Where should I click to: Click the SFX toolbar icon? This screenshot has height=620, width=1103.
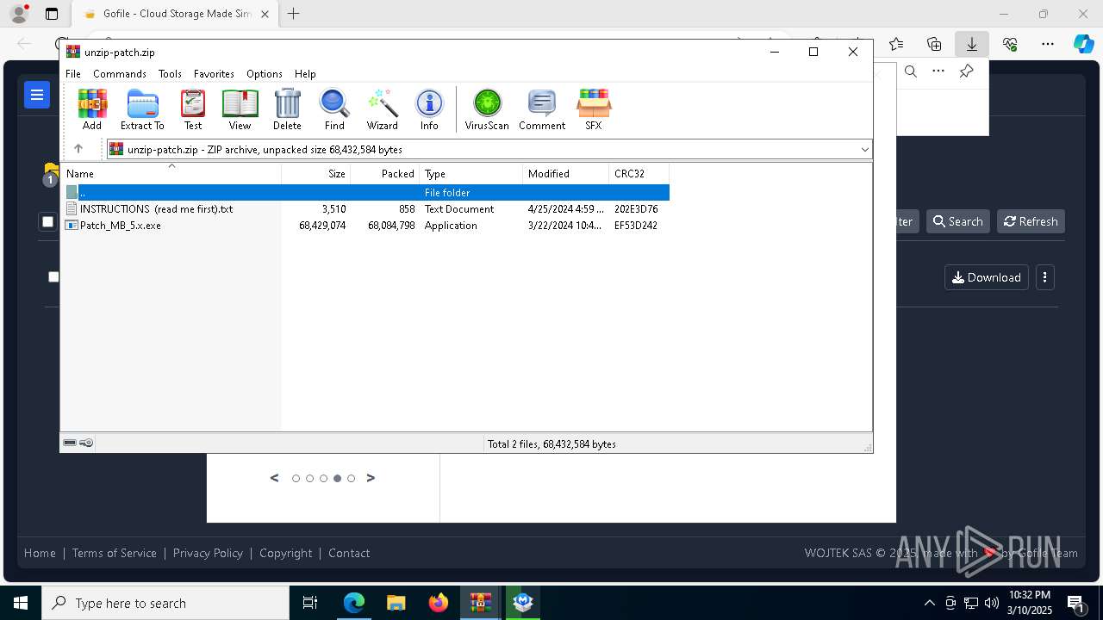click(593, 109)
